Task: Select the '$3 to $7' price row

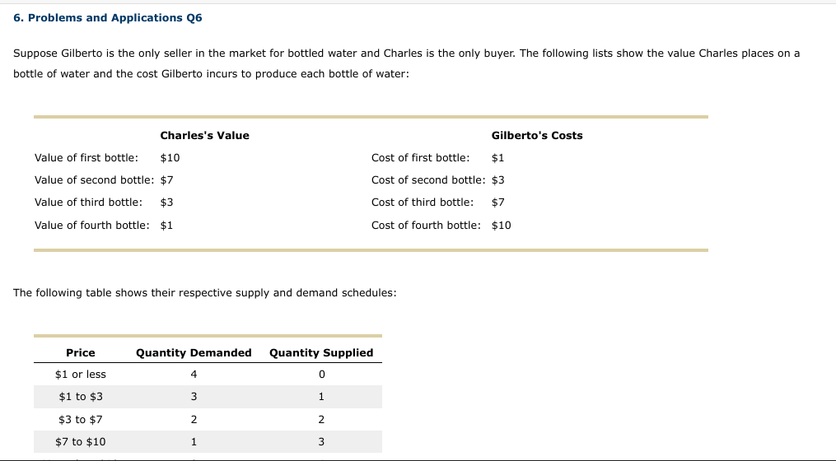Action: [81, 419]
